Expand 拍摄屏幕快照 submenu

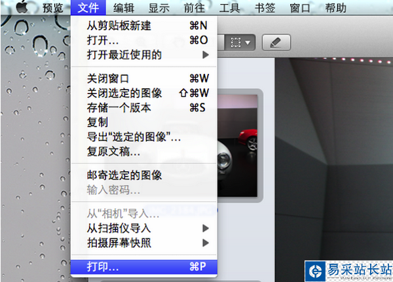pos(144,243)
